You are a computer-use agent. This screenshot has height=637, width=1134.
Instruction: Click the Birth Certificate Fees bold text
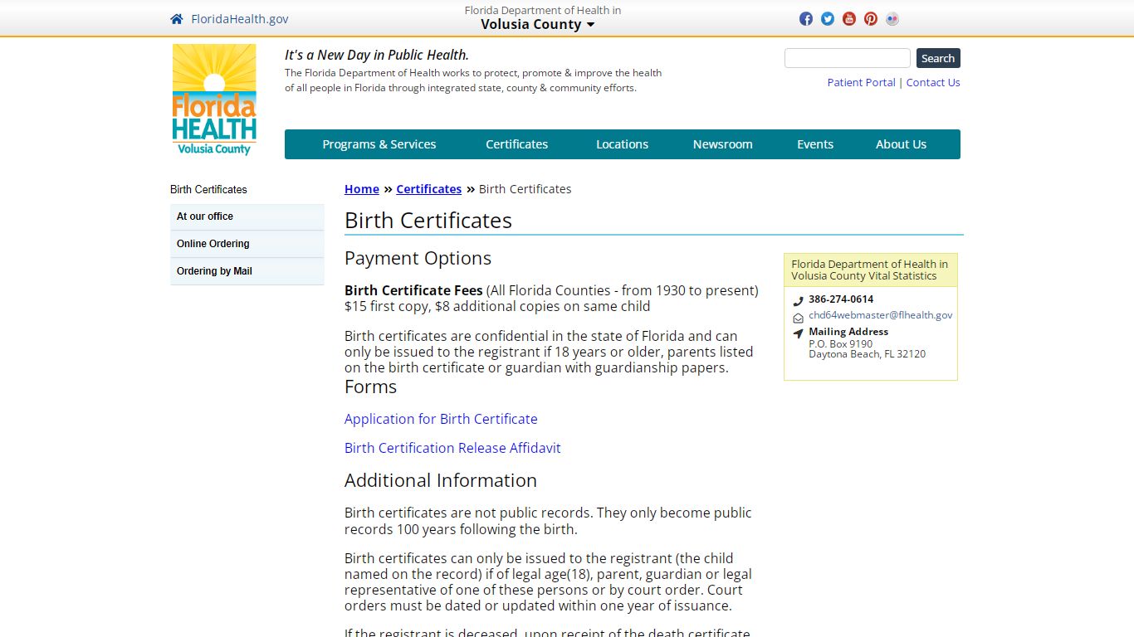pos(413,290)
